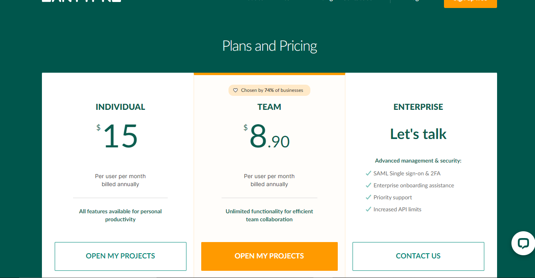Click the $15 price figure
The height and width of the screenshot is (278, 535).
pyautogui.click(x=117, y=136)
